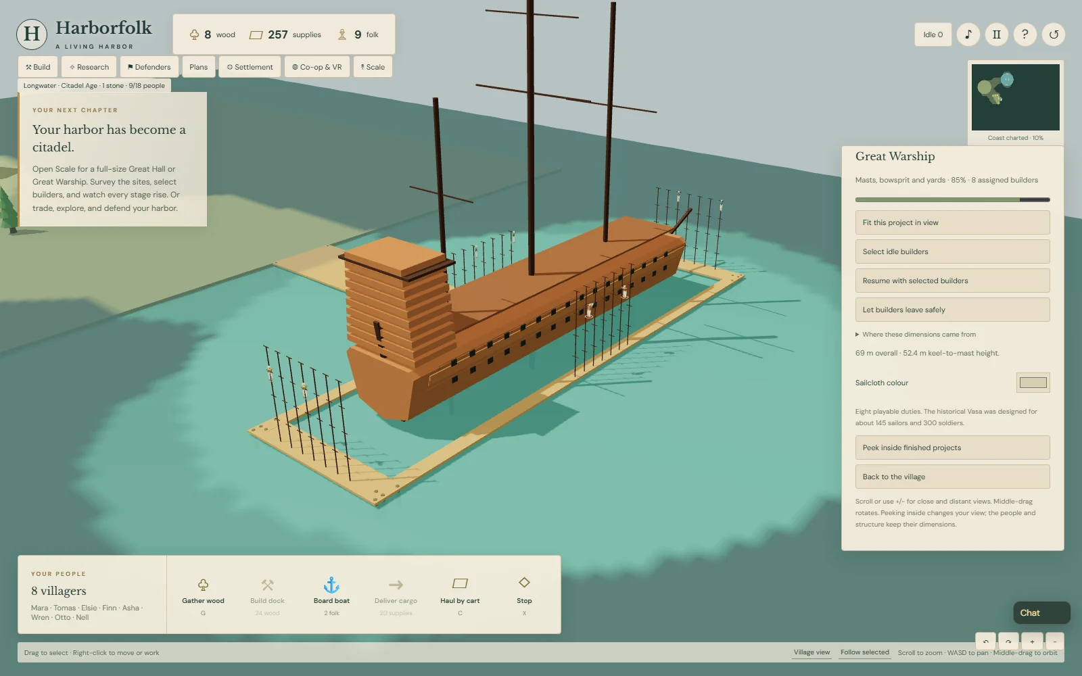Screen dimensions: 1082x676
Task: Click Let builders leave safely
Action: (x=952, y=310)
